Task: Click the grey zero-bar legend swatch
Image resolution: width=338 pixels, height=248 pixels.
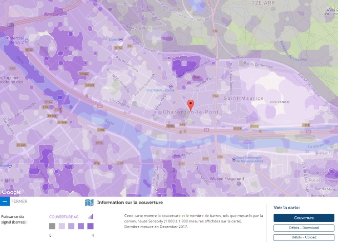Action: pos(52,226)
